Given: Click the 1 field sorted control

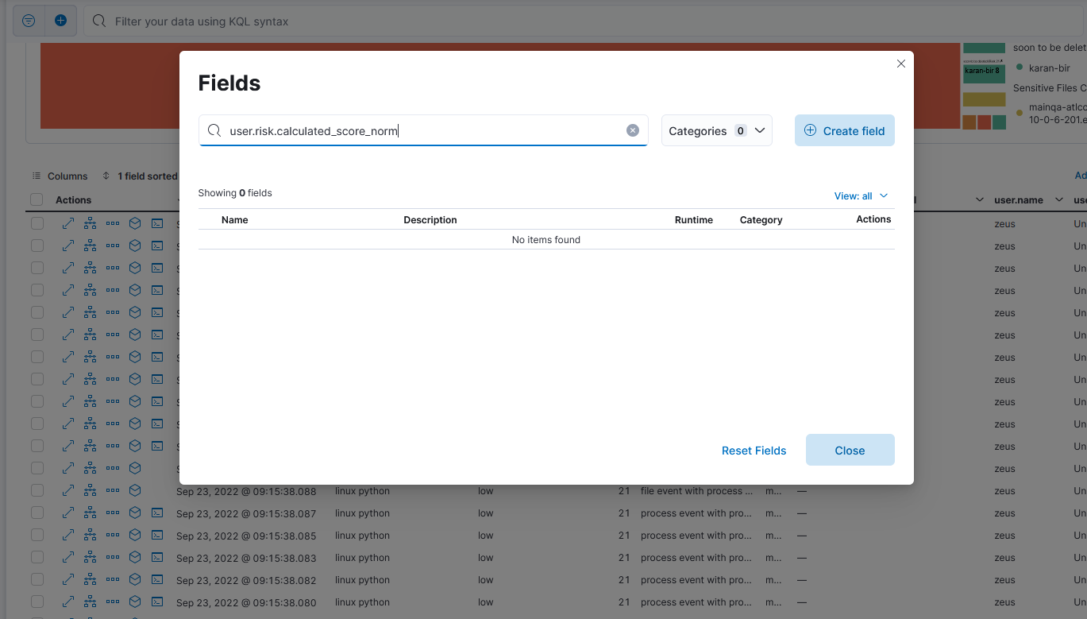Looking at the screenshot, I should tap(148, 176).
